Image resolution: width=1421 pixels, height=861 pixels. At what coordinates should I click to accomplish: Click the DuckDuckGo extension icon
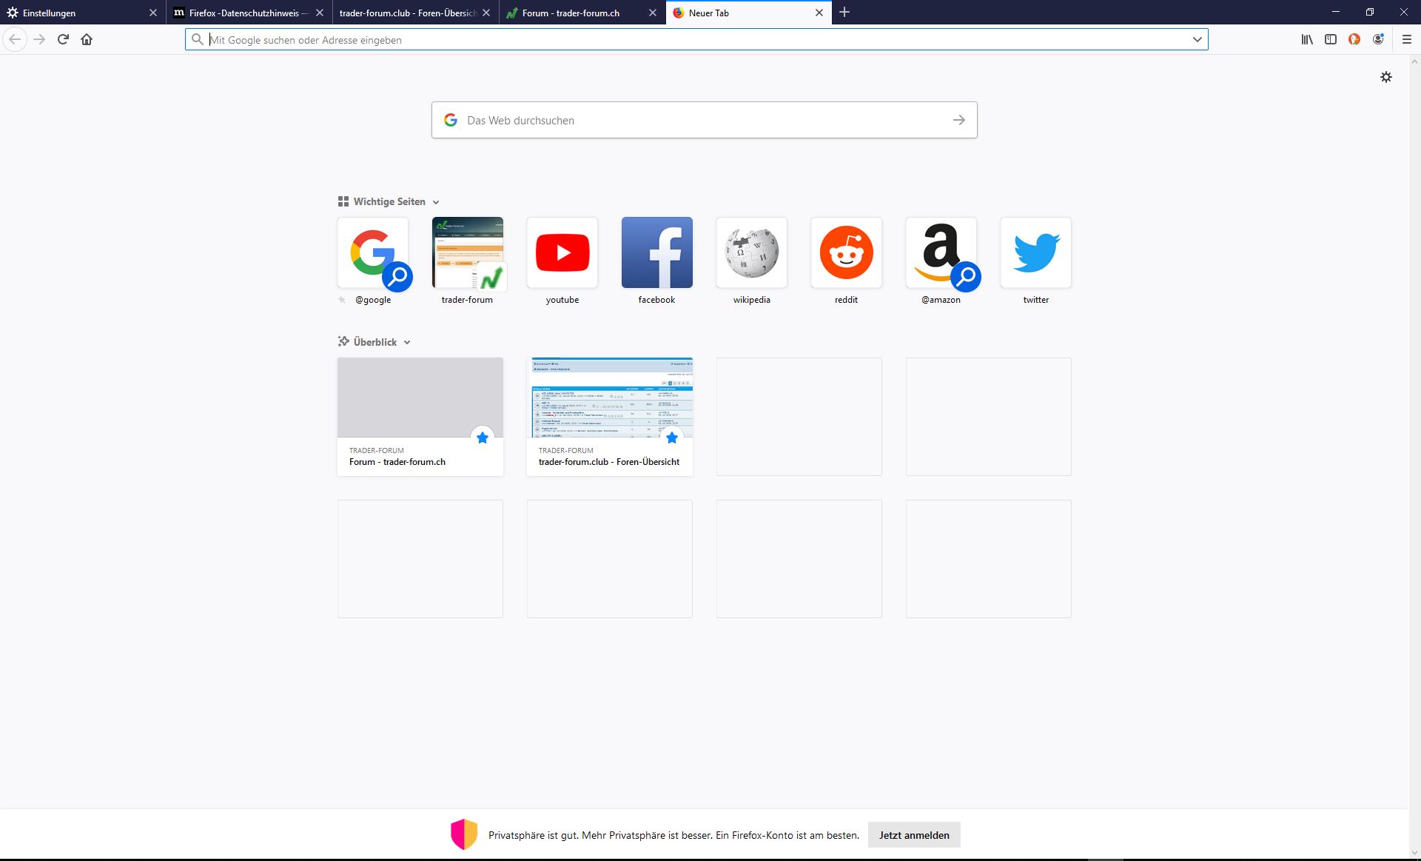click(x=1354, y=39)
